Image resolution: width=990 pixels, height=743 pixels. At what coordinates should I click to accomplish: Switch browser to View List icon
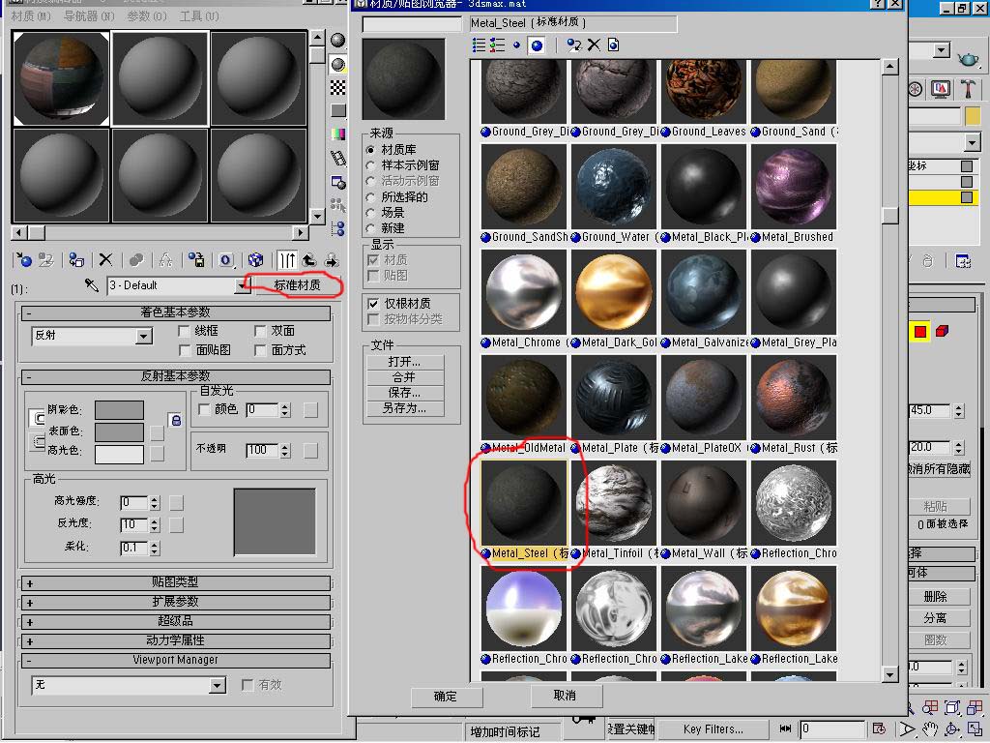click(480, 45)
